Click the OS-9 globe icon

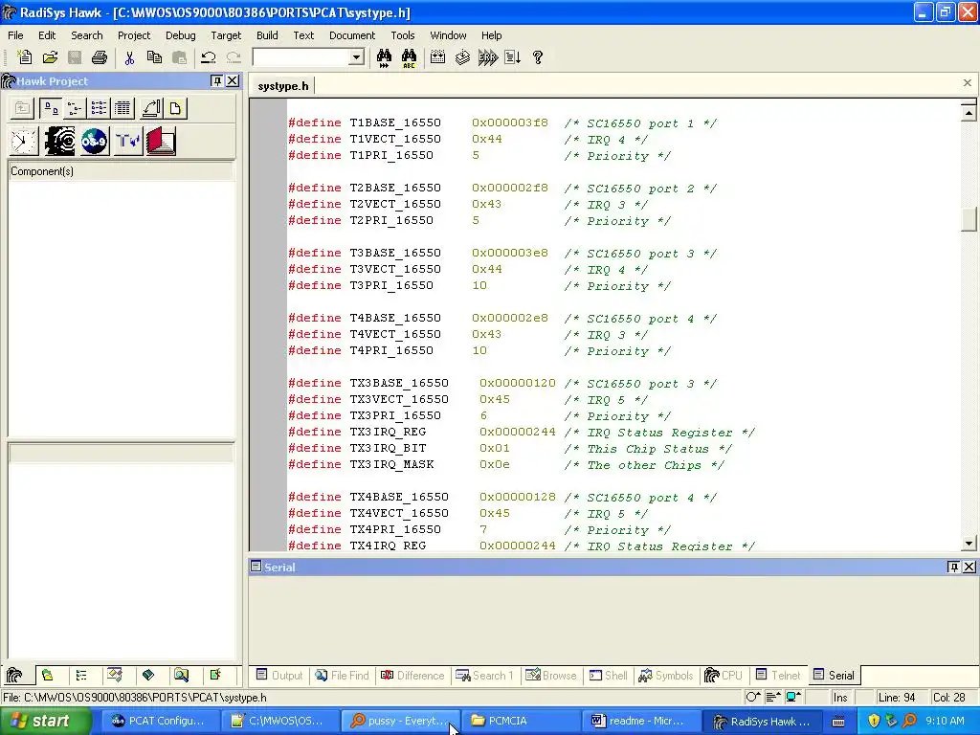94,141
